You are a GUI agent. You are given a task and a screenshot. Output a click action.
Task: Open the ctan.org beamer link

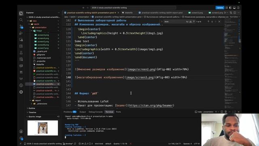point(151,105)
